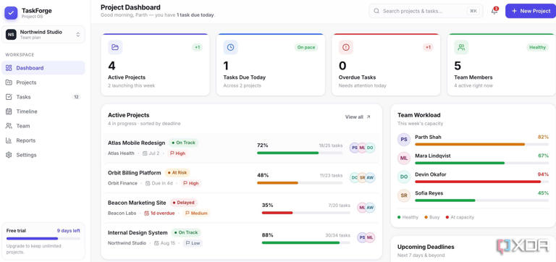Expand the Northwind Studio workspace switcher

click(43, 35)
